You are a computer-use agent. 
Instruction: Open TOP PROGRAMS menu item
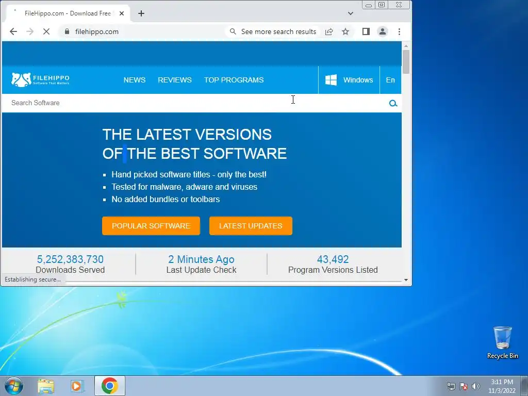[234, 80]
